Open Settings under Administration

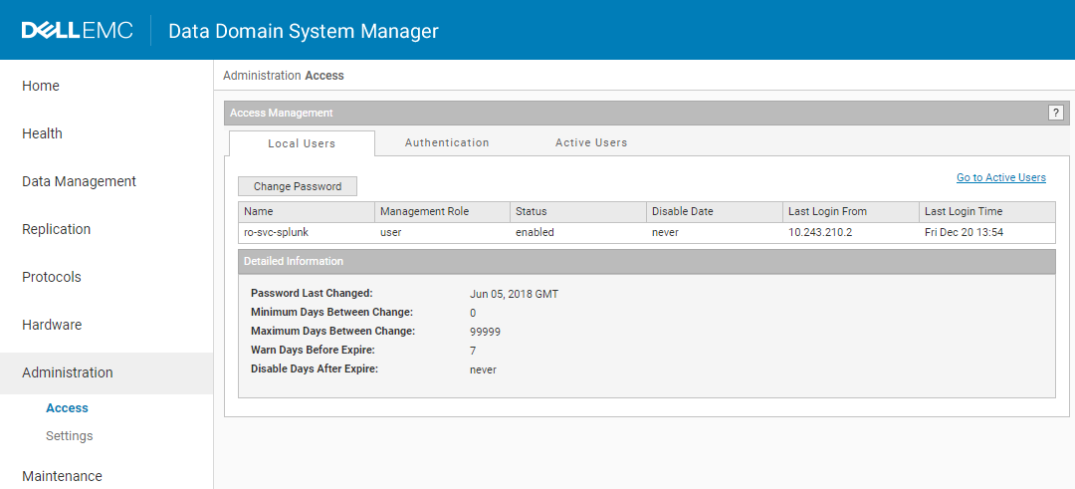coord(70,436)
